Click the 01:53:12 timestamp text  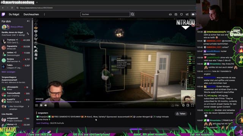pos(39,99)
